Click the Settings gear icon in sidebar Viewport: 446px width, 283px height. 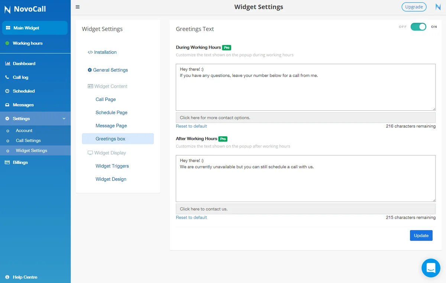[x=7, y=118]
